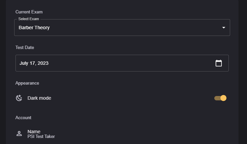Click the yellow Dark mode switch knob

coord(223,98)
